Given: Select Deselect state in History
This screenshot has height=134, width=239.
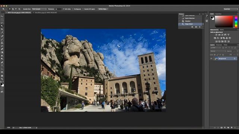Looking at the screenshot, I should 190,21.
